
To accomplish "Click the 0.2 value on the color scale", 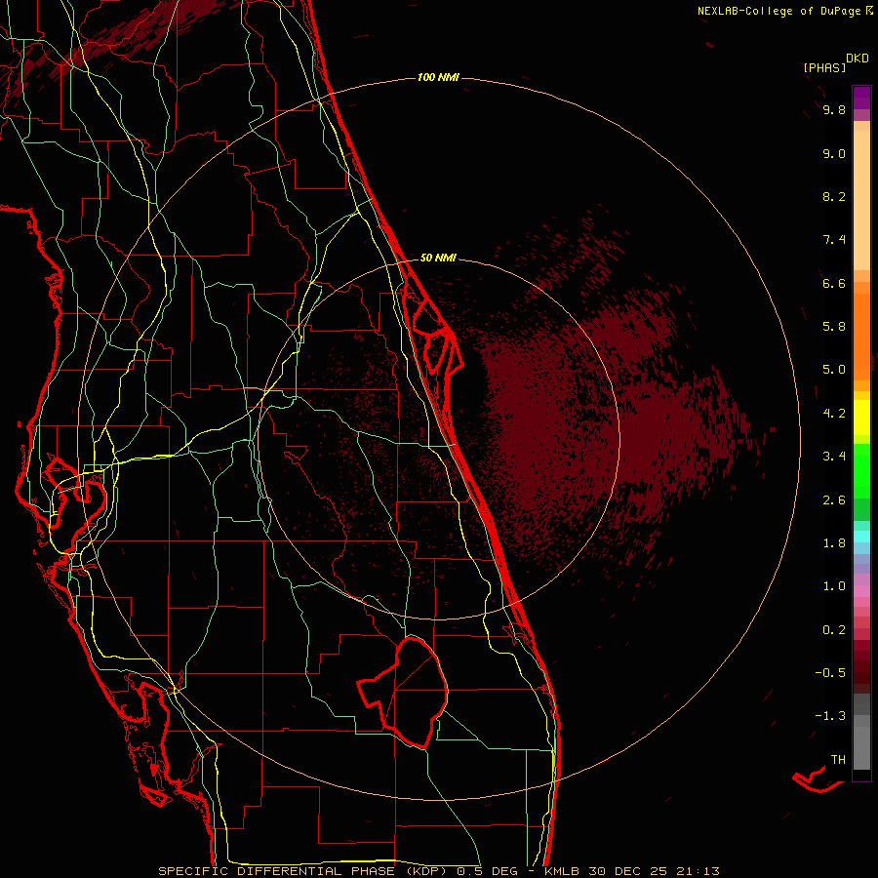I will click(834, 630).
